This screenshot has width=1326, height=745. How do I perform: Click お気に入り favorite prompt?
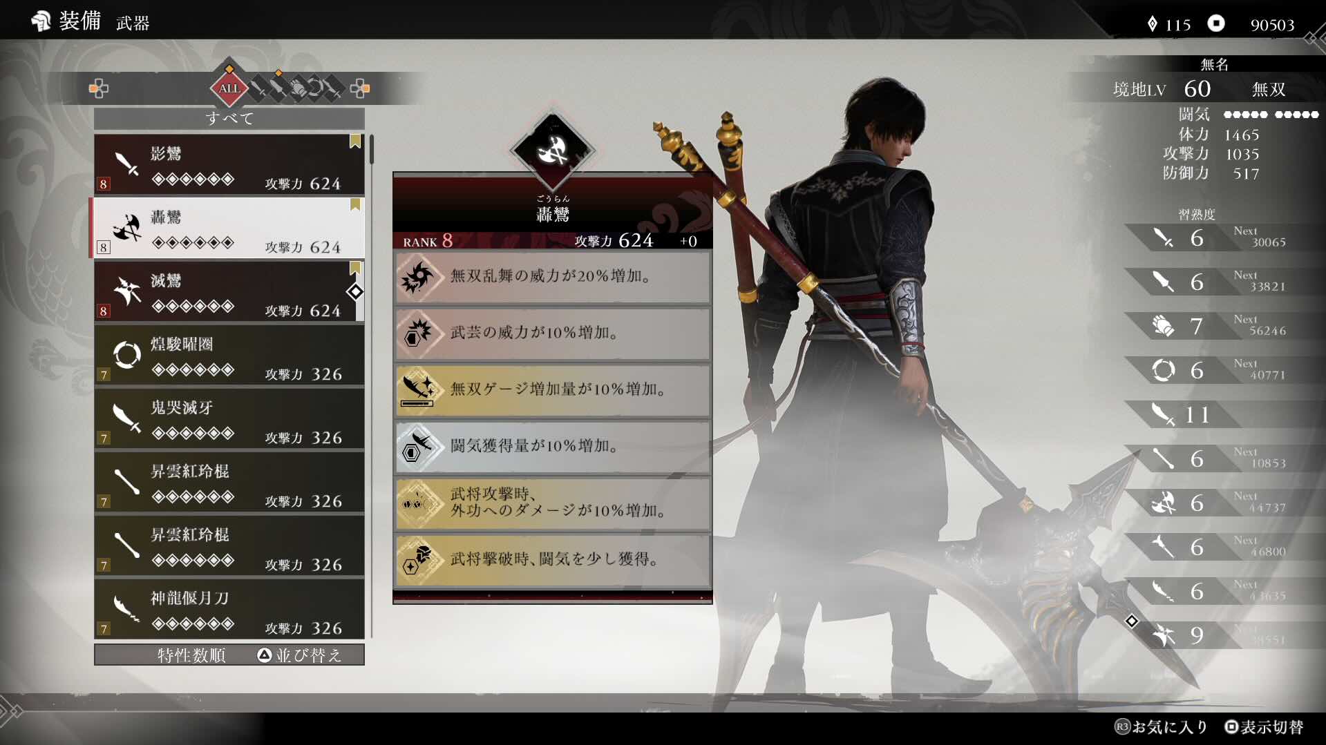coord(1161,727)
